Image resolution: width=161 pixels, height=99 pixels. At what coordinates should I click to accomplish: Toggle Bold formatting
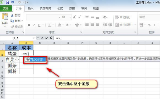[29, 25]
